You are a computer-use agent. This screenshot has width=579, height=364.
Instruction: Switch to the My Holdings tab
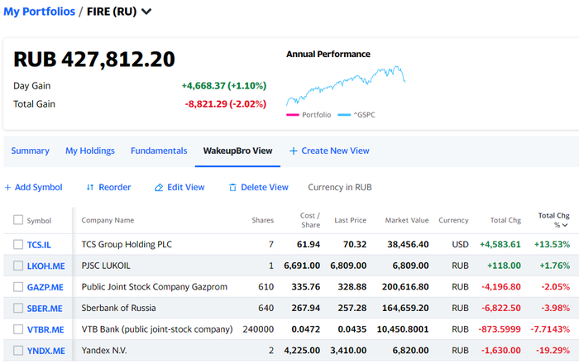click(x=90, y=151)
